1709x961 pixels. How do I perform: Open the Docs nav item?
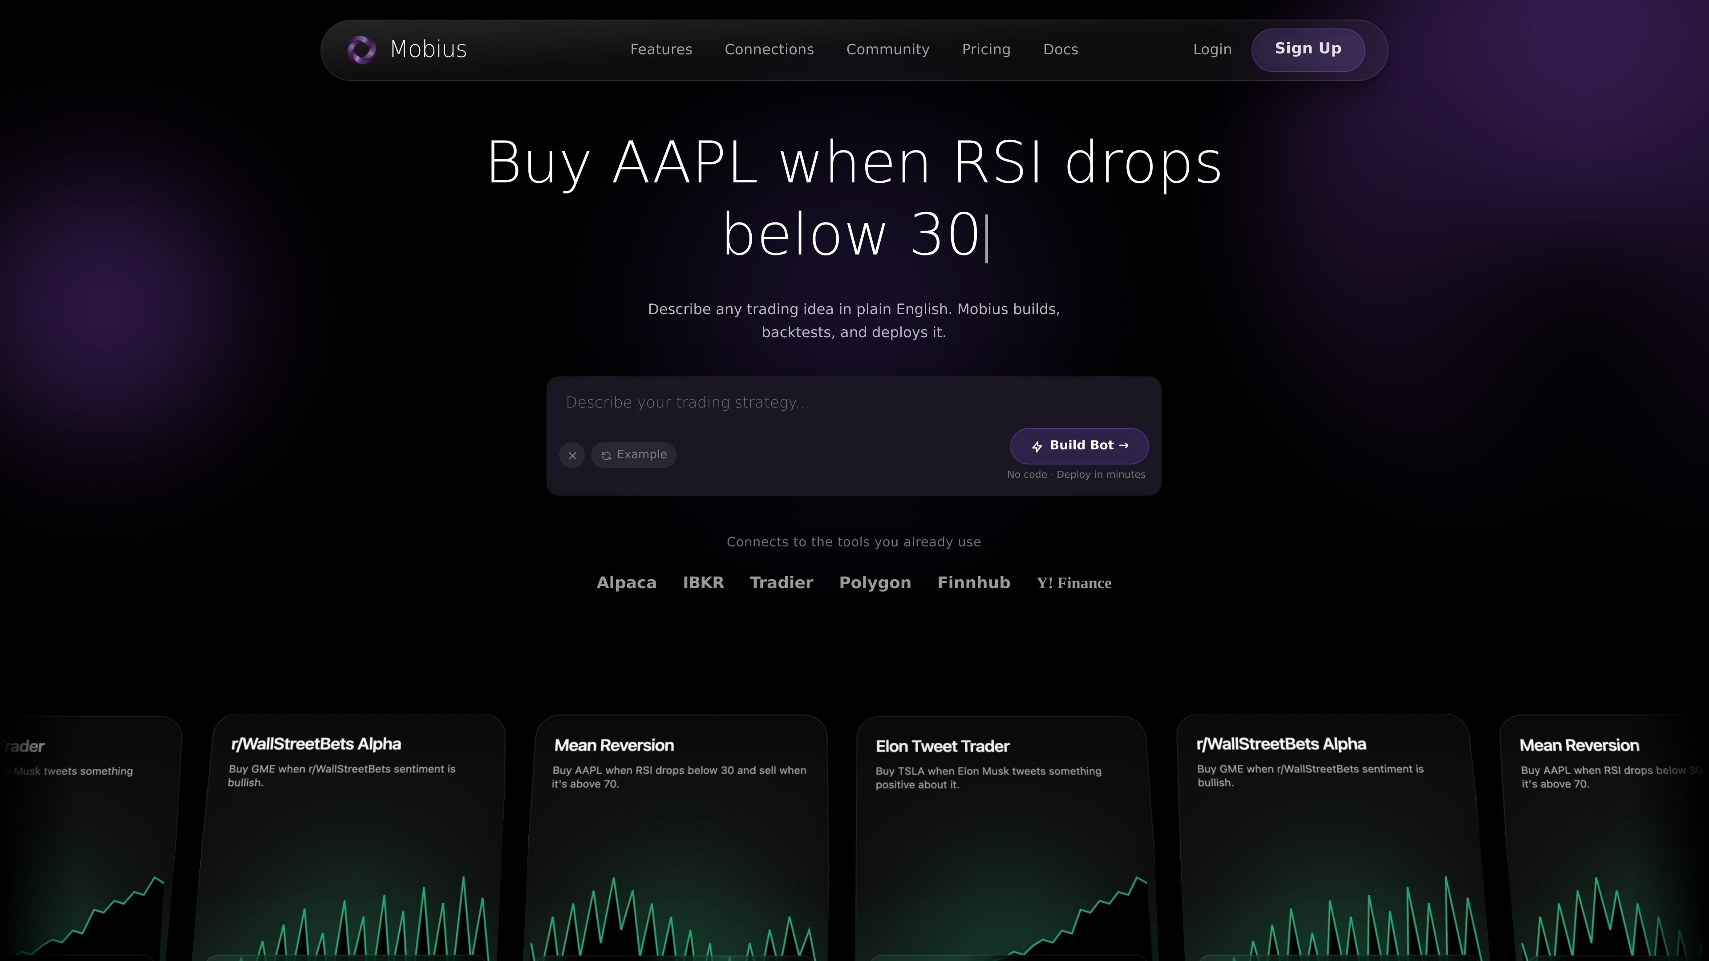pyautogui.click(x=1060, y=50)
